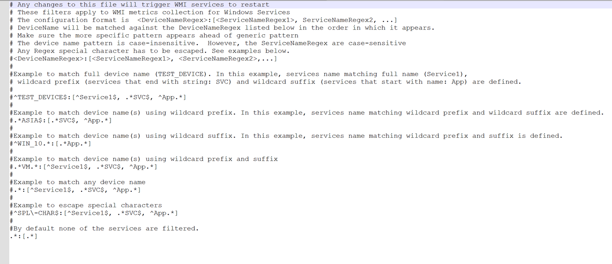Click the '#.*ASIA$:[.*SVC$, ^App.*]' line

click(x=61, y=121)
